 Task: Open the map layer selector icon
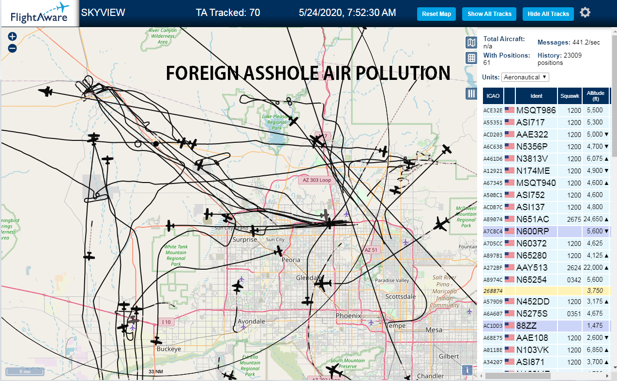(x=471, y=43)
